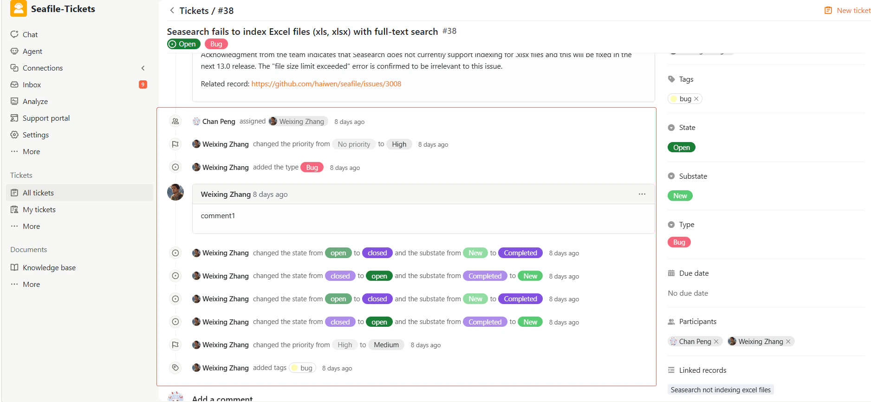Click the bug tag chip in activity log
This screenshot has width=871, height=402.
(x=303, y=368)
